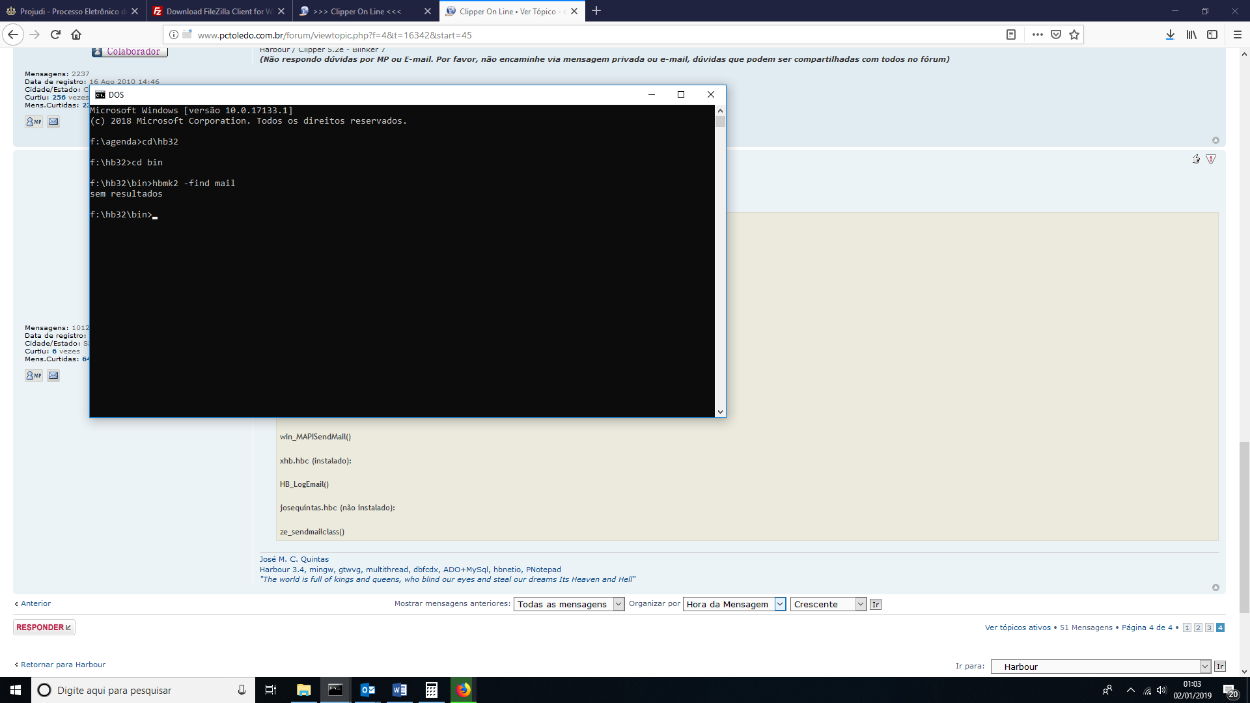Toggle the Firefox sidebar icon
The height and width of the screenshot is (703, 1250).
tap(1212, 34)
